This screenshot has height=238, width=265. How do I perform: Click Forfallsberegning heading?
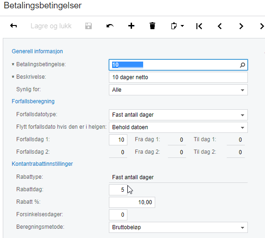click(x=33, y=101)
